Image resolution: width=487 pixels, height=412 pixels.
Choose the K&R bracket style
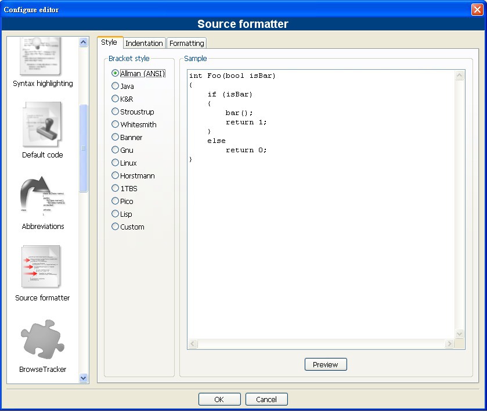click(x=115, y=99)
